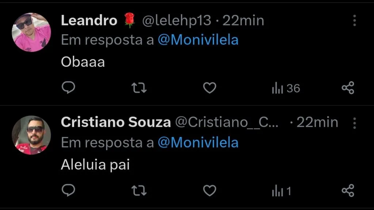Reply to Cristiano's "Aleluia pai" tweet

68,190
